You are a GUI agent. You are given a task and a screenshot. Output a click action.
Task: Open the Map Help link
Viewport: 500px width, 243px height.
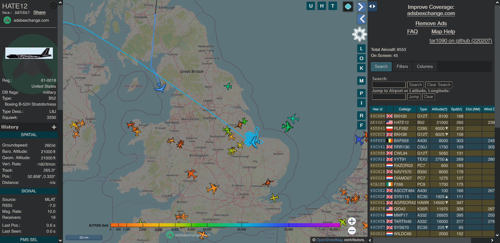pyautogui.click(x=443, y=32)
